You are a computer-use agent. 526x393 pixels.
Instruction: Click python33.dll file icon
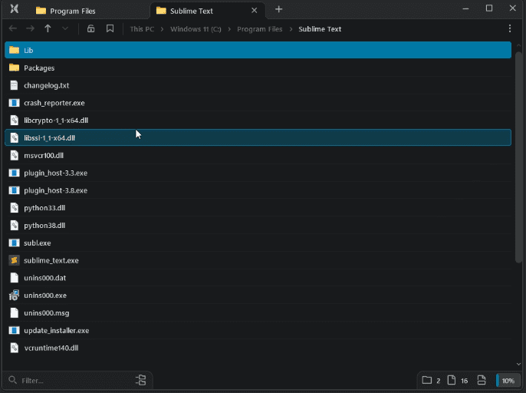(14, 207)
